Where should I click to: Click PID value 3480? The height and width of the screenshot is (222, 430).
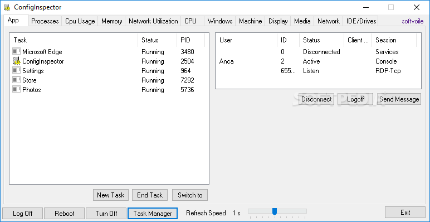pyautogui.click(x=187, y=52)
